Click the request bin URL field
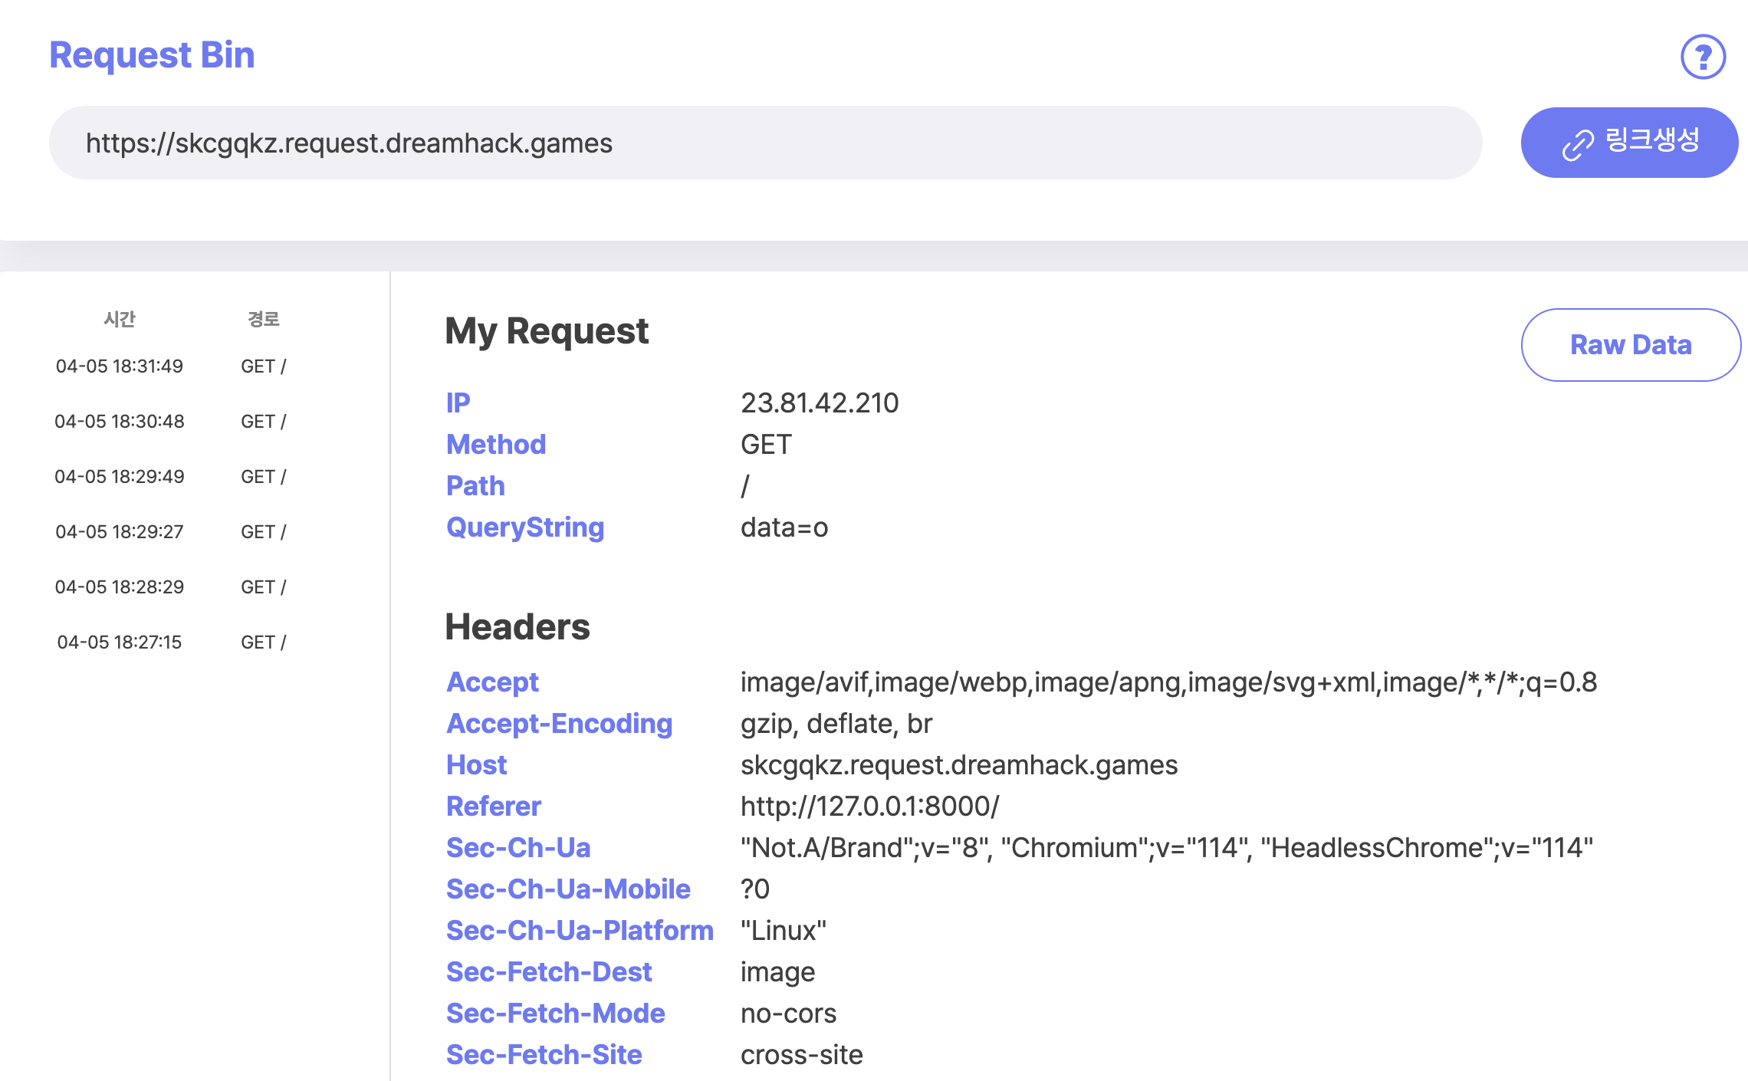1748x1081 pixels. (x=764, y=143)
